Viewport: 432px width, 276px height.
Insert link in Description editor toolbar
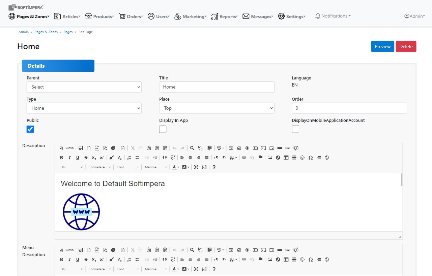(x=244, y=158)
